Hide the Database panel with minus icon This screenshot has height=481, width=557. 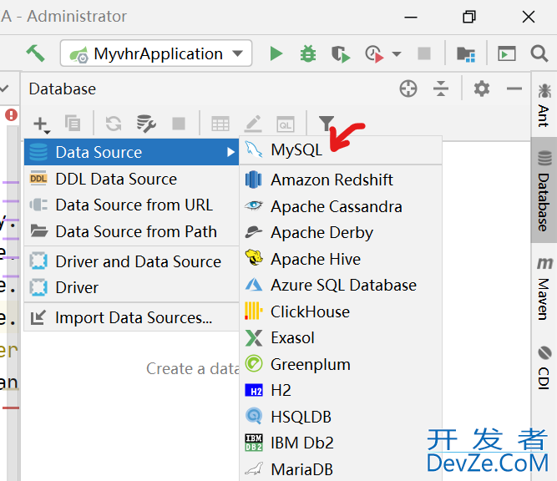pyautogui.click(x=514, y=89)
